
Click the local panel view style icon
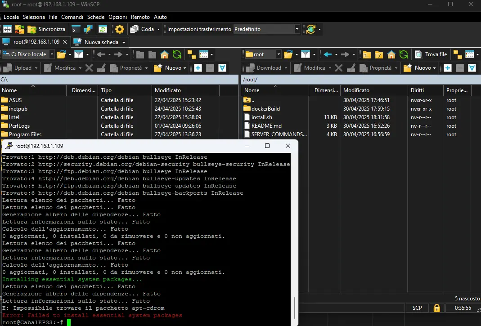pyautogui.click(x=204, y=54)
